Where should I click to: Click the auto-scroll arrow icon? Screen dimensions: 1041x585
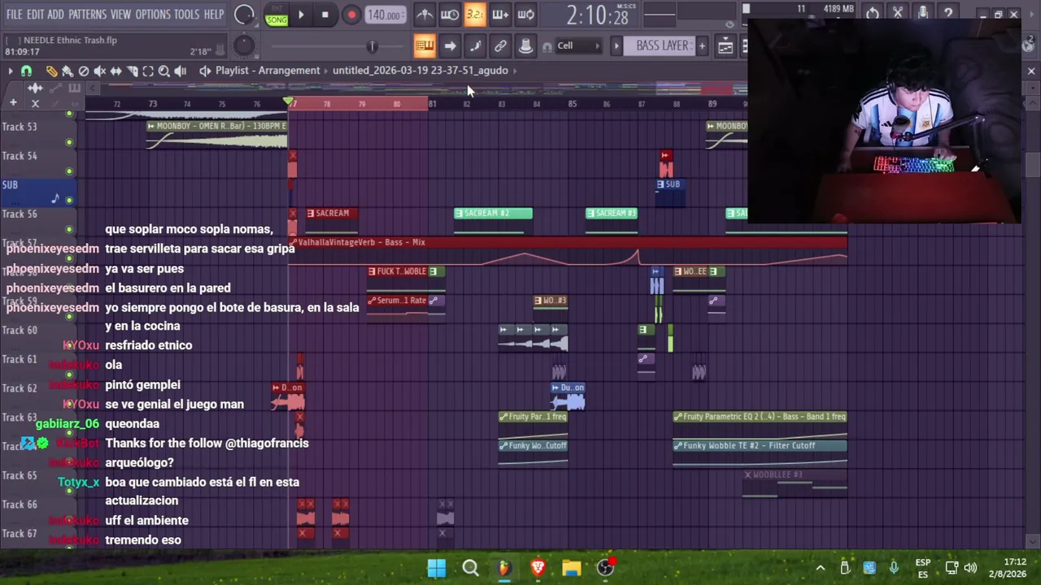(450, 45)
